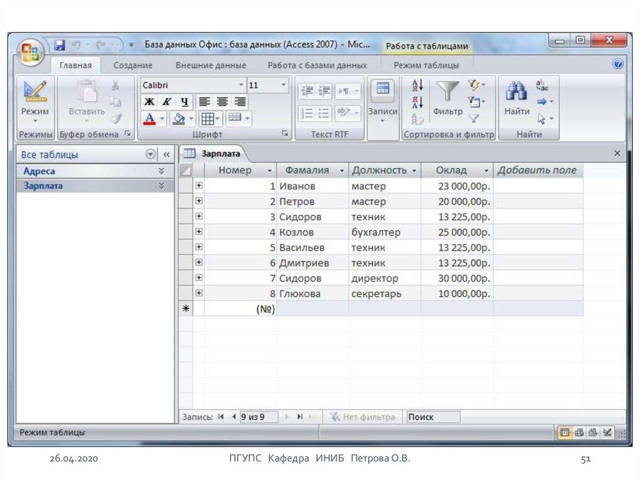Expand row 1 Иванов subdatasheet
The height and width of the screenshot is (479, 640).
point(199,186)
